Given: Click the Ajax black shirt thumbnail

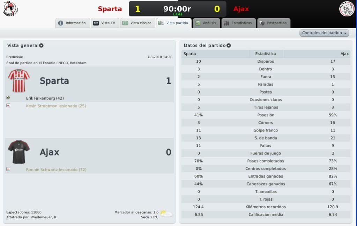Looking at the screenshot, I should pyautogui.click(x=19, y=152).
